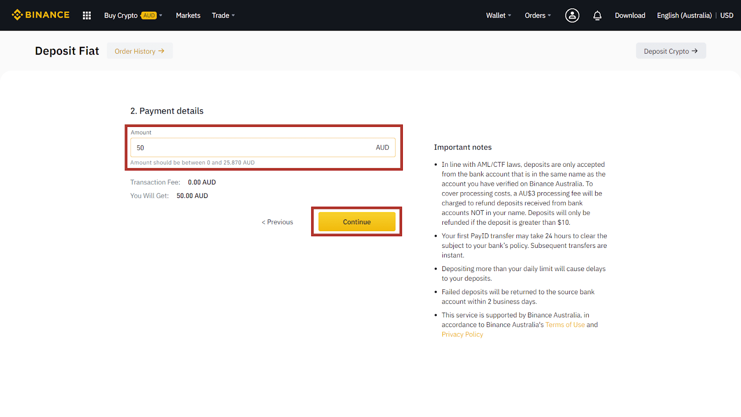This screenshot has height=417, width=741.
Task: Open Order History link
Action: click(139, 51)
